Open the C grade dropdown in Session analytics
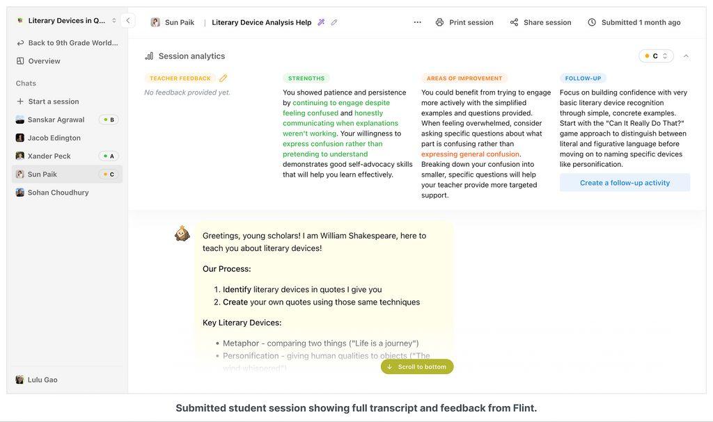Viewport: 713px width, 422px height. (x=656, y=56)
